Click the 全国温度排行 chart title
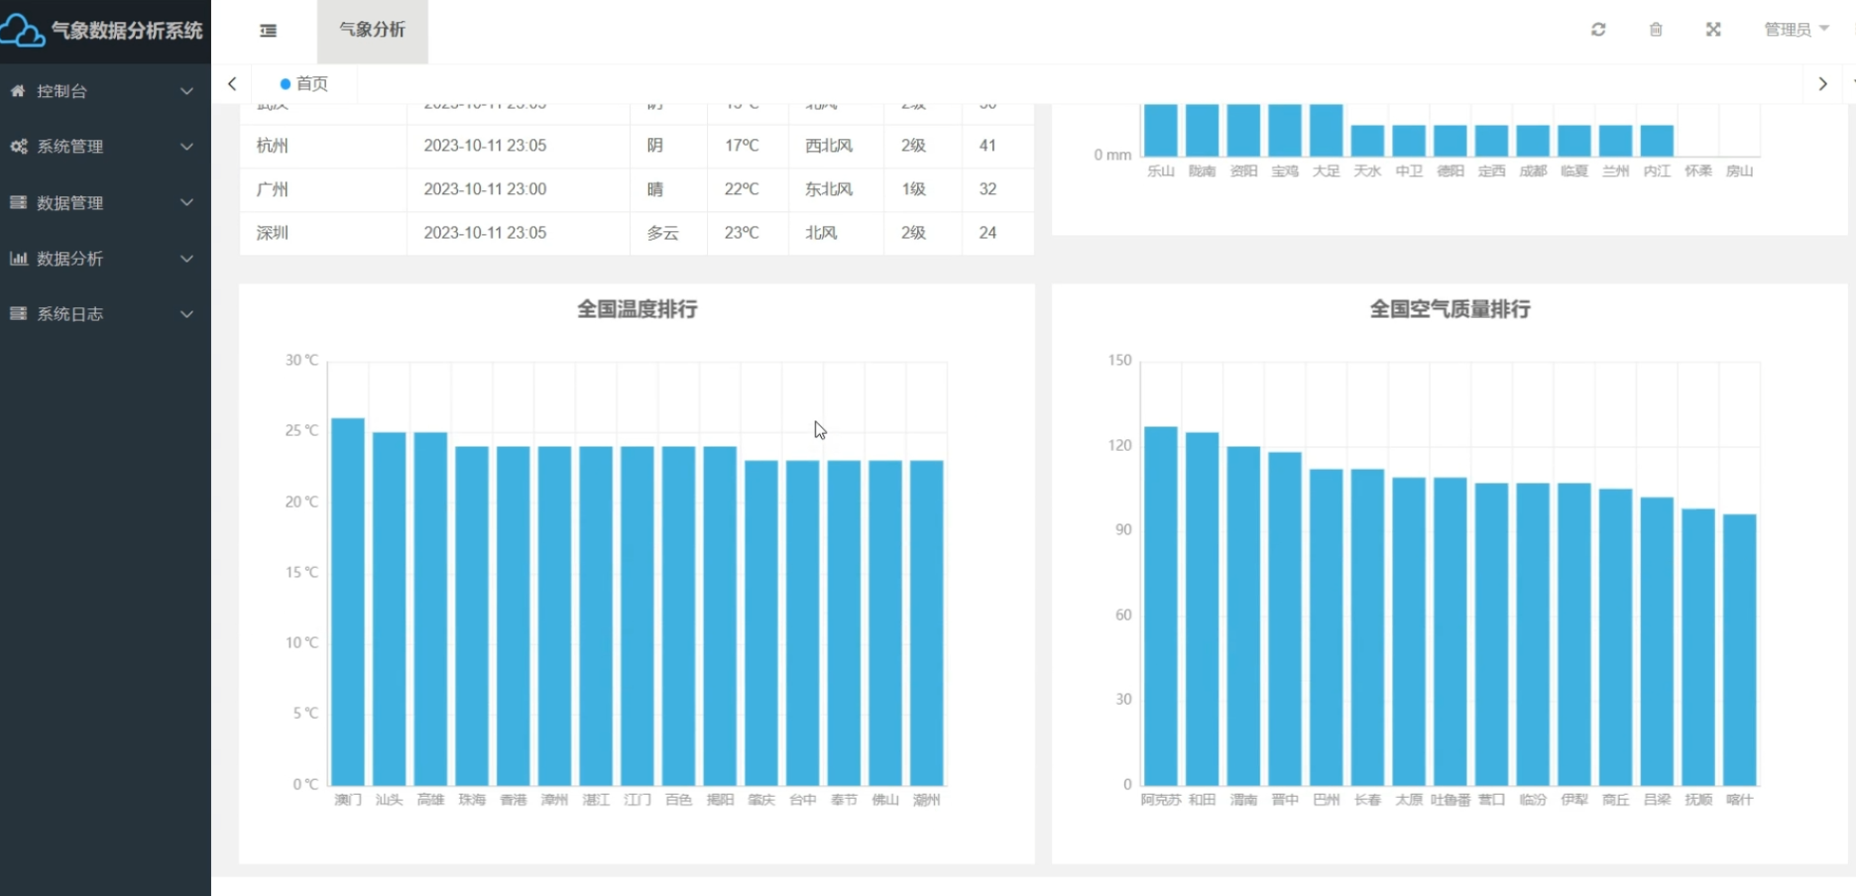 (638, 309)
